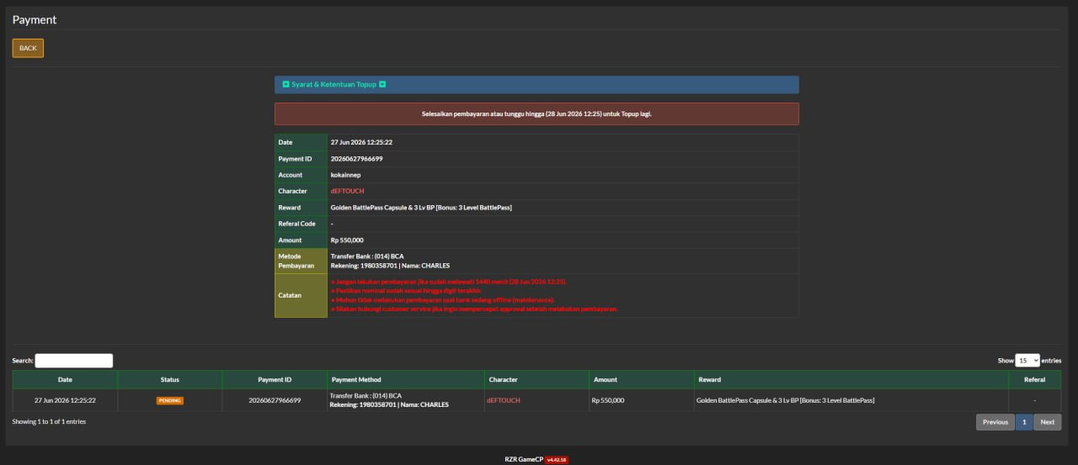Sort by Referal column header

[x=1034, y=380]
